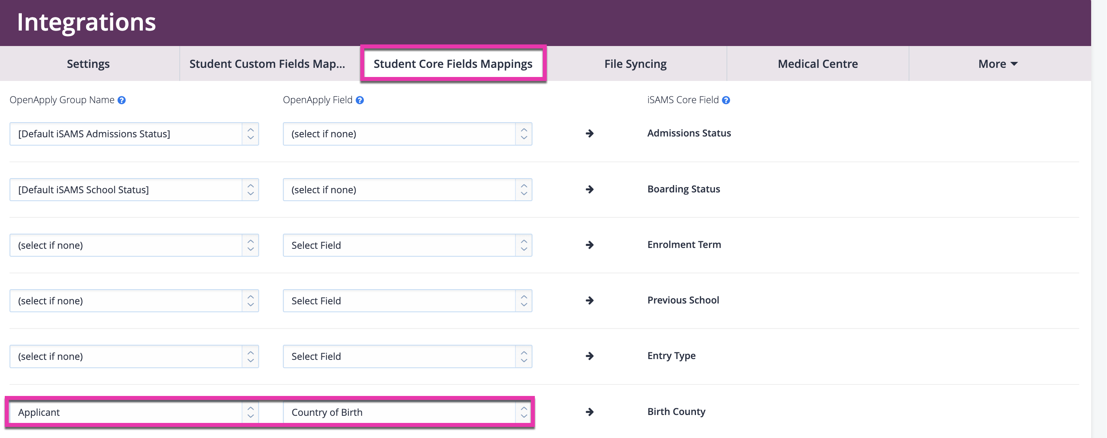Select Student Core Fields Mappings tab
The image size is (1107, 438).
click(453, 64)
